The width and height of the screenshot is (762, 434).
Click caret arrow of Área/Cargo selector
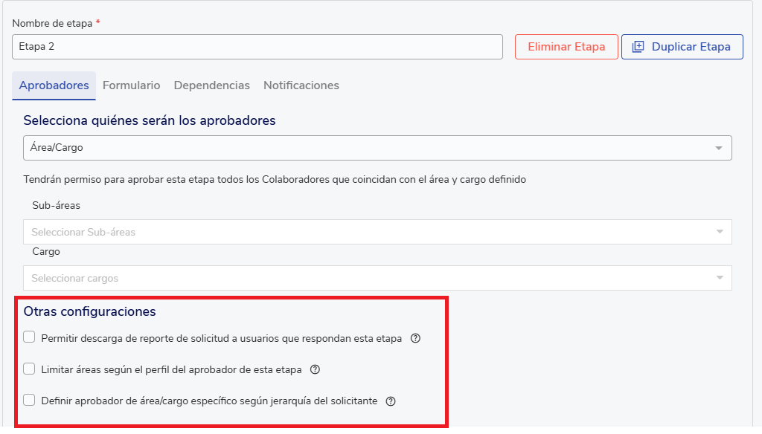point(719,148)
